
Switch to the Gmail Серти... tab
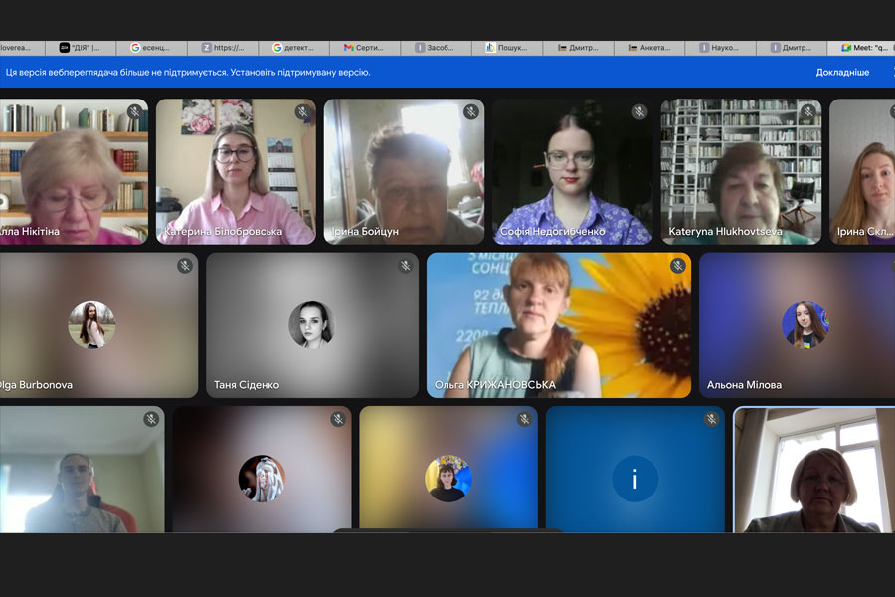tap(365, 48)
